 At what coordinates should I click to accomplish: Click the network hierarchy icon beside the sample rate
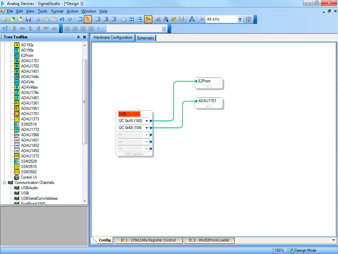pos(192,19)
